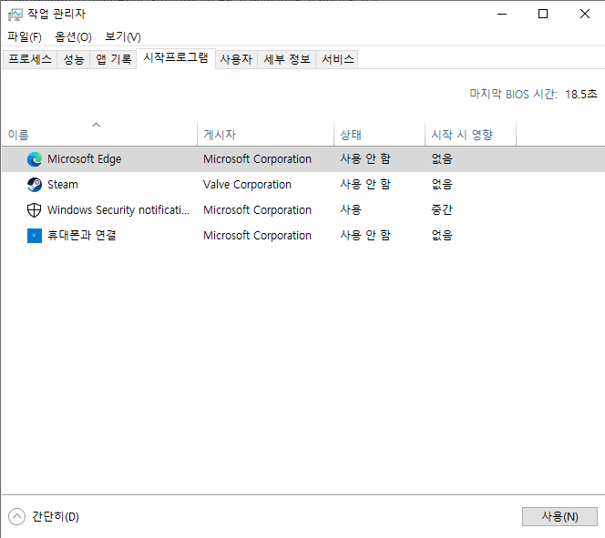Click Edge row's 사용 안 함 status
The width and height of the screenshot is (605, 538).
365,159
